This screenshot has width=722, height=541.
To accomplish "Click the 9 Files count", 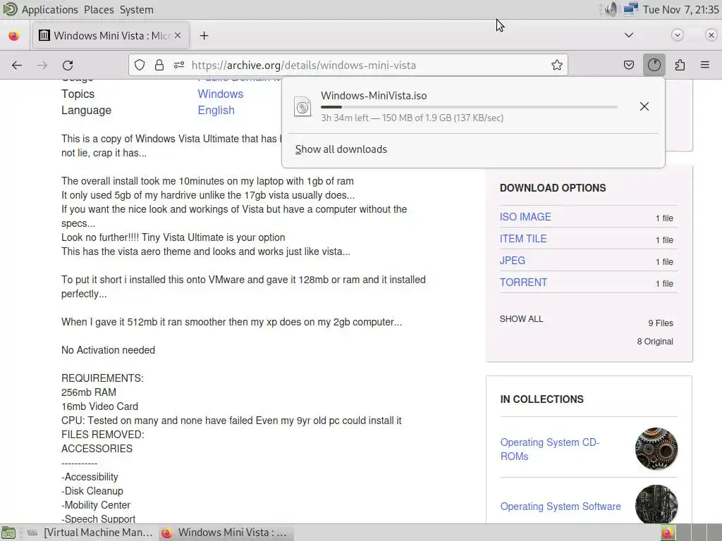I will coord(661,323).
